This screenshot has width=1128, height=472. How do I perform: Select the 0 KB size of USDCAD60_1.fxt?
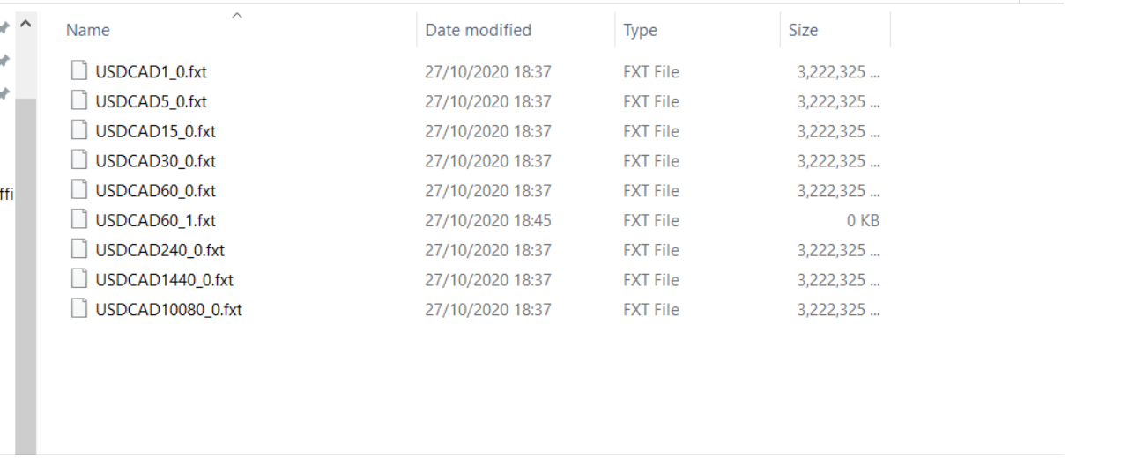point(863,220)
